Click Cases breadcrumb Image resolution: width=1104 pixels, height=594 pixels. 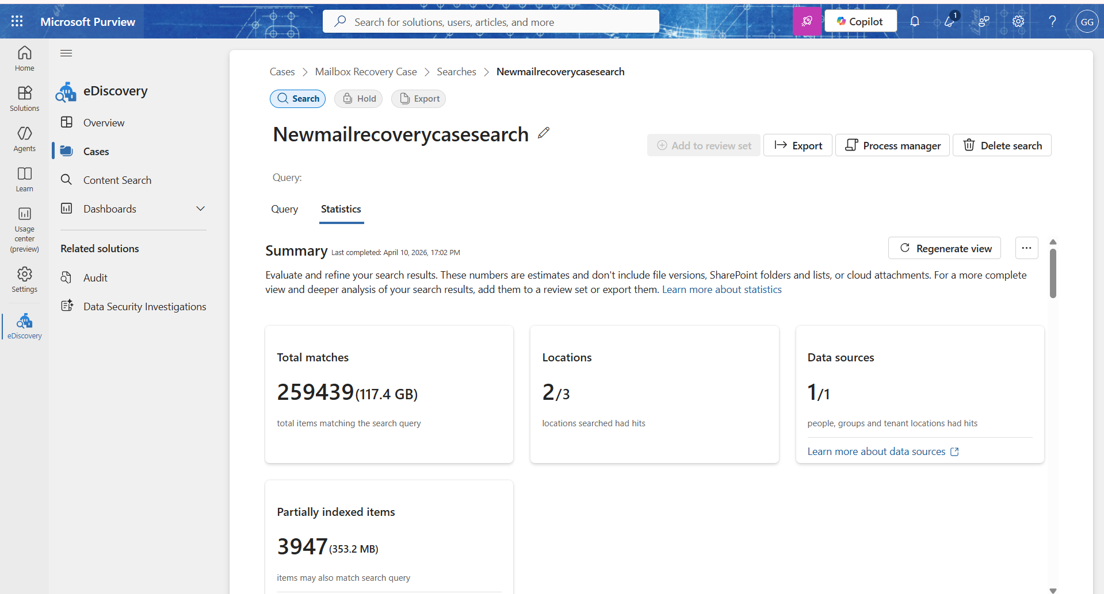pyautogui.click(x=282, y=72)
